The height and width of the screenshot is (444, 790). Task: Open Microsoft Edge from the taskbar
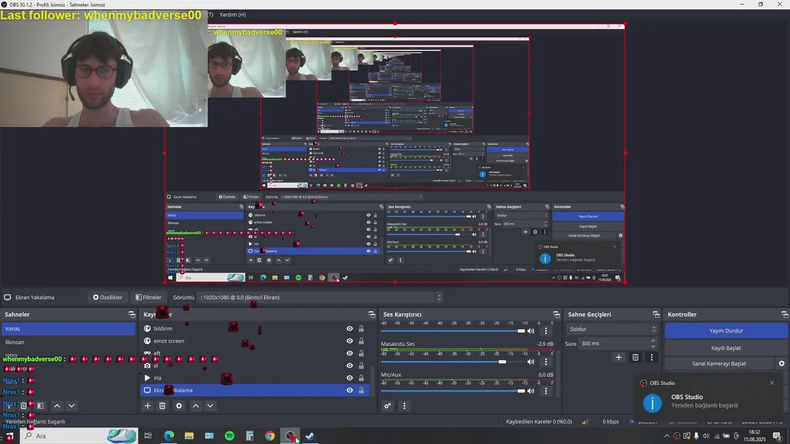click(x=169, y=436)
